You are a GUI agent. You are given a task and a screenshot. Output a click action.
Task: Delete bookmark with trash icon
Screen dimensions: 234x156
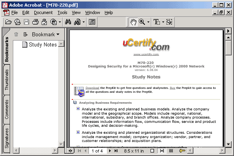tap(16, 34)
